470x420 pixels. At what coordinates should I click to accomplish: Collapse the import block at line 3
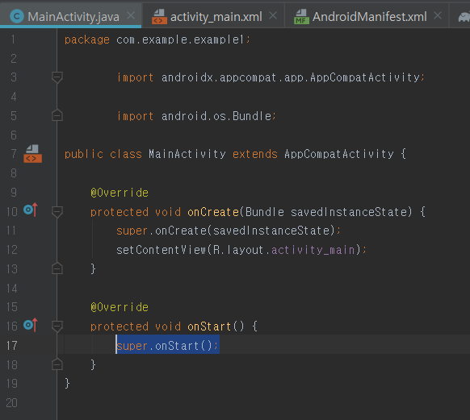[x=57, y=77]
